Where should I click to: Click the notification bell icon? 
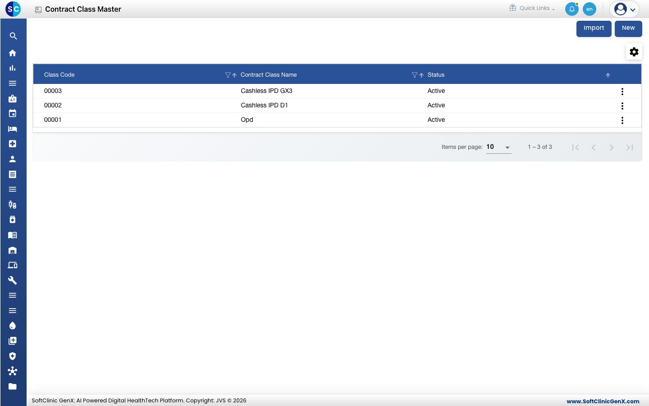pos(572,9)
